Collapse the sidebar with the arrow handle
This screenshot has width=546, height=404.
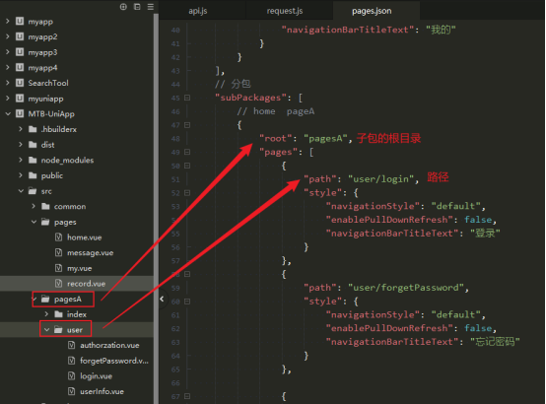[162, 299]
